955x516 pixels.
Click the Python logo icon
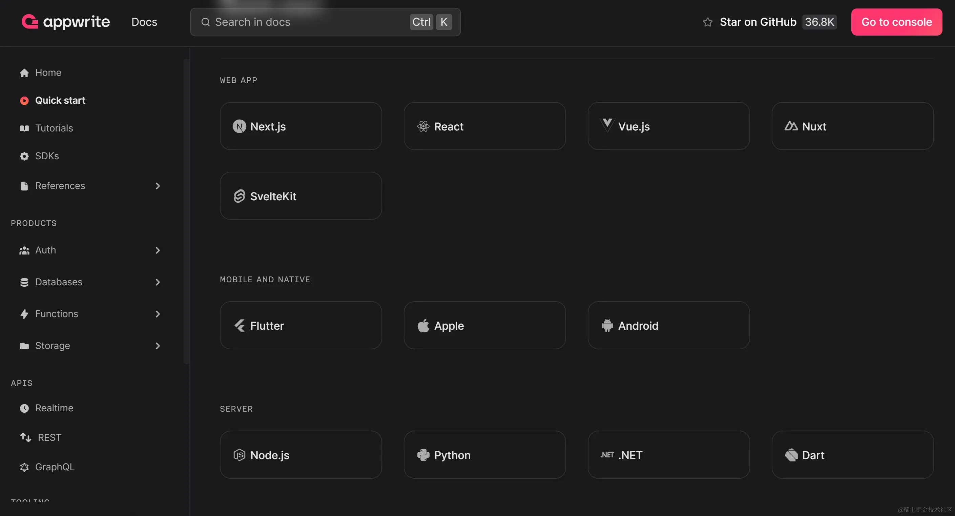(x=423, y=455)
